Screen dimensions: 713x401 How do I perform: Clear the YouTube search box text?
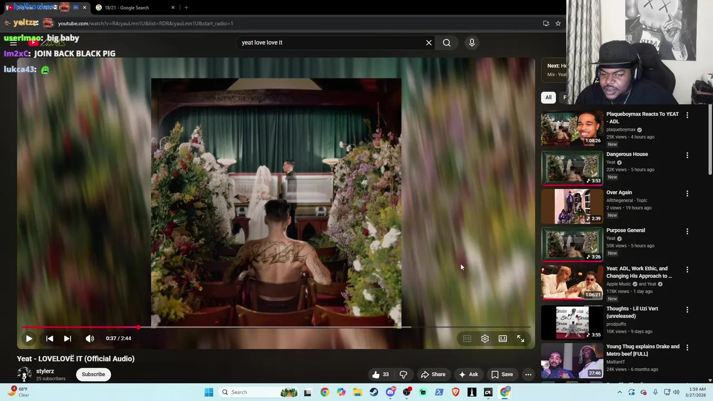[x=429, y=42]
